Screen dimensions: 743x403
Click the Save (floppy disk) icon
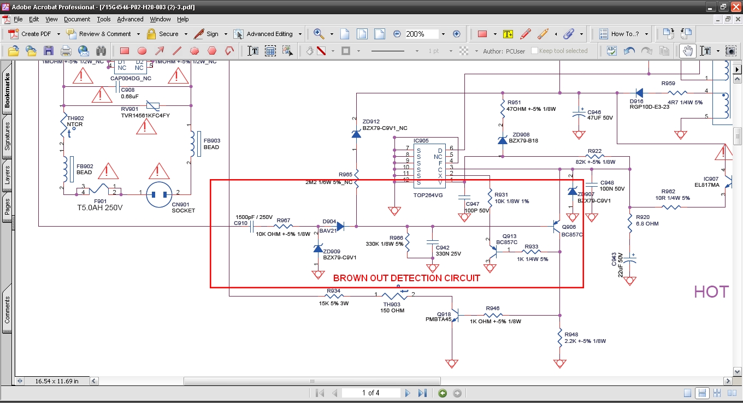click(49, 51)
